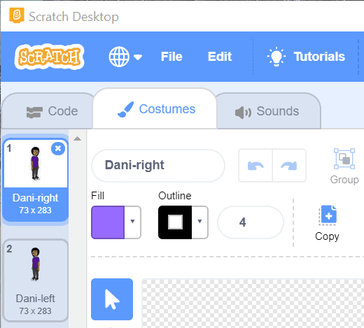Viewport: 364px width, 328px height.
Task: Open Tutorials with the lightbulb icon
Action: pyautogui.click(x=306, y=57)
